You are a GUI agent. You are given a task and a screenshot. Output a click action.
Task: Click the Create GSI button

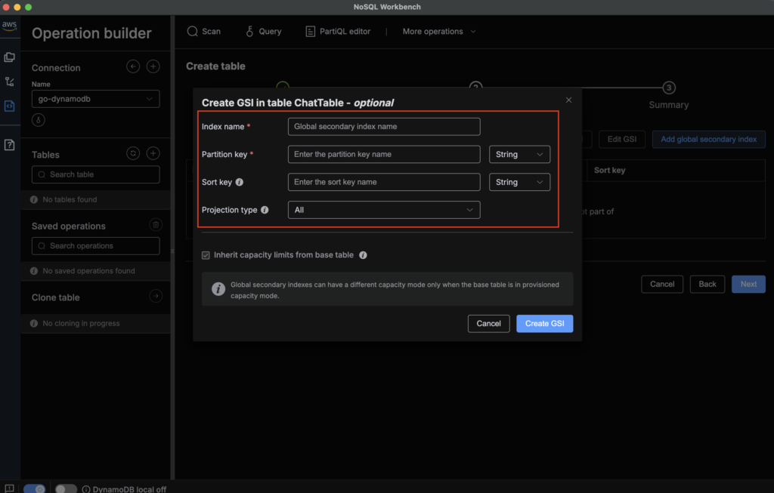(544, 323)
